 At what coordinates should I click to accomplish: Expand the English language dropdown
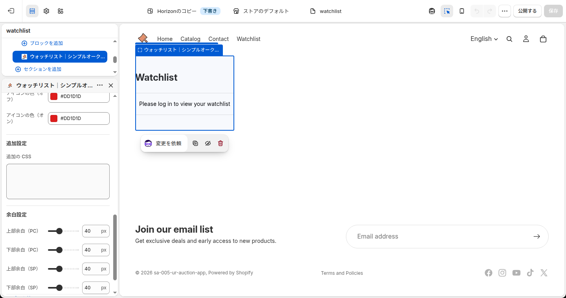[484, 39]
